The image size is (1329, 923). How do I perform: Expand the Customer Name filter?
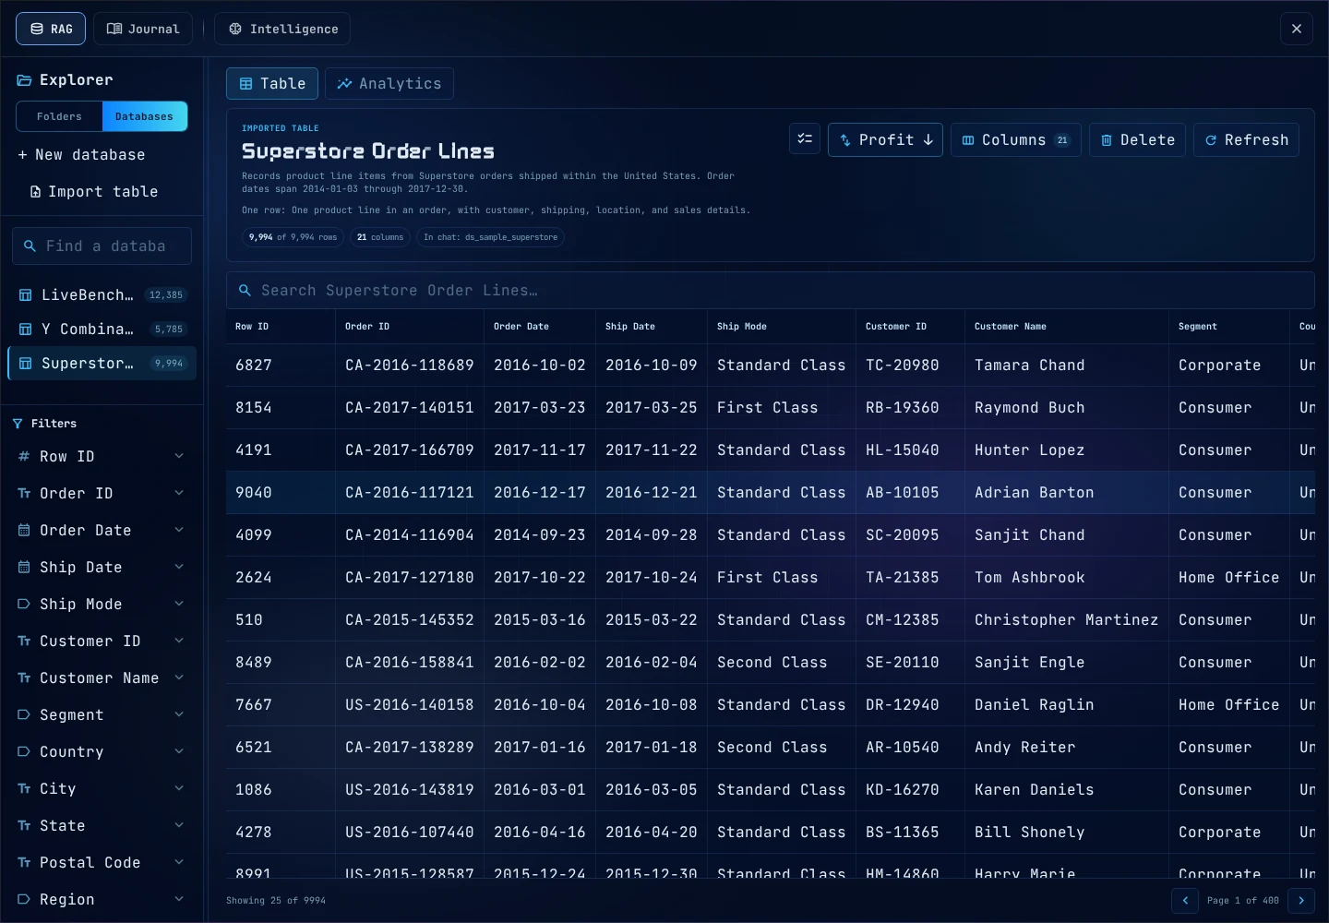pyautogui.click(x=102, y=678)
